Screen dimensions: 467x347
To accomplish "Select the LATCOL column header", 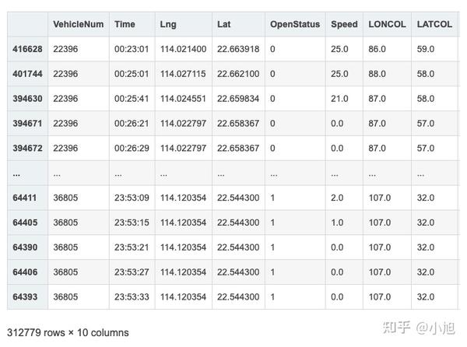I will (x=433, y=24).
